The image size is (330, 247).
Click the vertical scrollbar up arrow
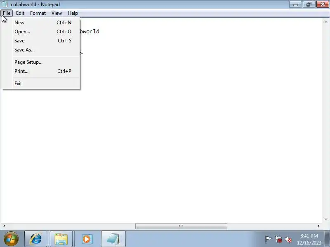coord(326,22)
